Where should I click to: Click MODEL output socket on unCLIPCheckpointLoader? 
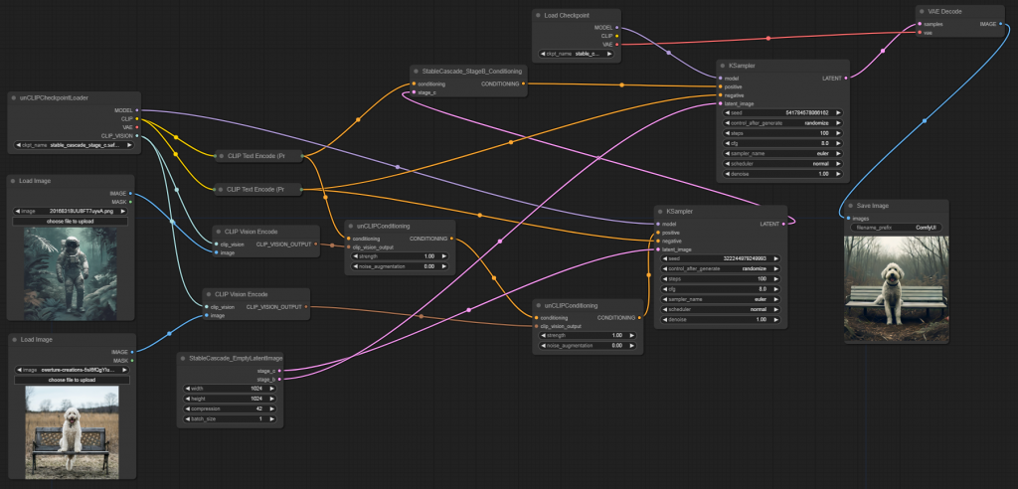click(x=137, y=110)
